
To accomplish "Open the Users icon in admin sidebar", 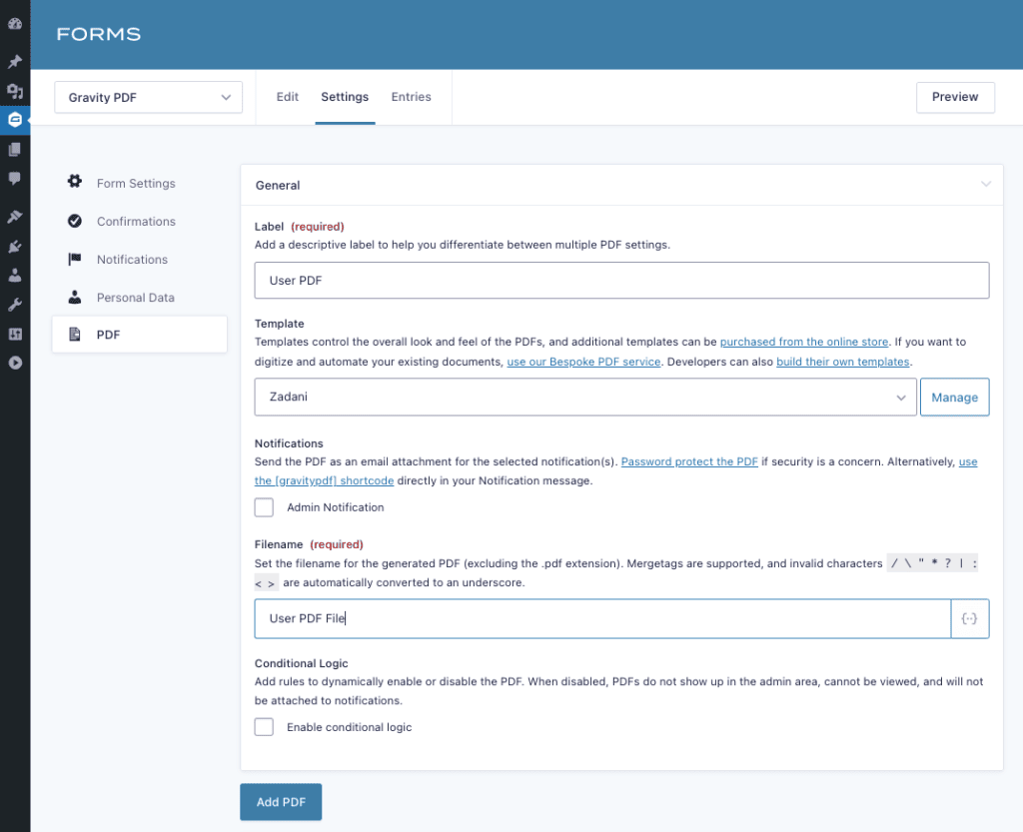I will click(x=14, y=275).
